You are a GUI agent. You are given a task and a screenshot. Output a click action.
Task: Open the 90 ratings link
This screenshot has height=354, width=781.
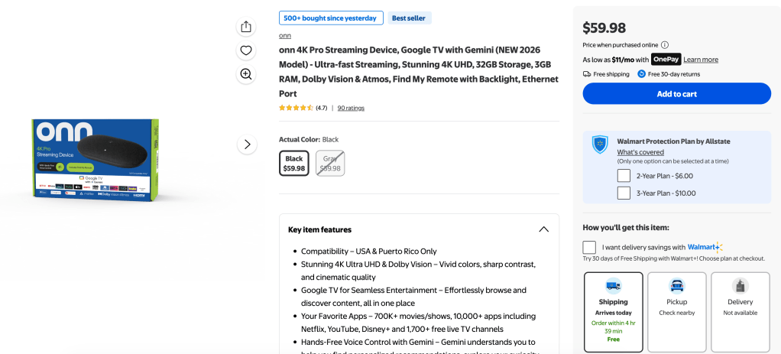coord(351,108)
